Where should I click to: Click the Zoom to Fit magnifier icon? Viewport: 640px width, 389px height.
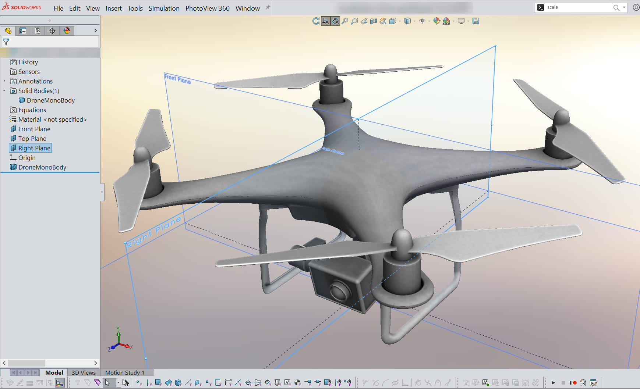345,21
